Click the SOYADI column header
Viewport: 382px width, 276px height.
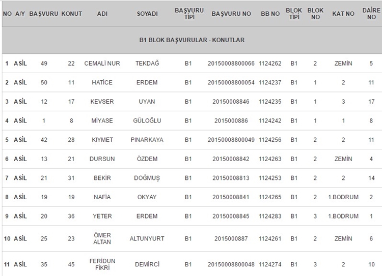click(x=147, y=13)
